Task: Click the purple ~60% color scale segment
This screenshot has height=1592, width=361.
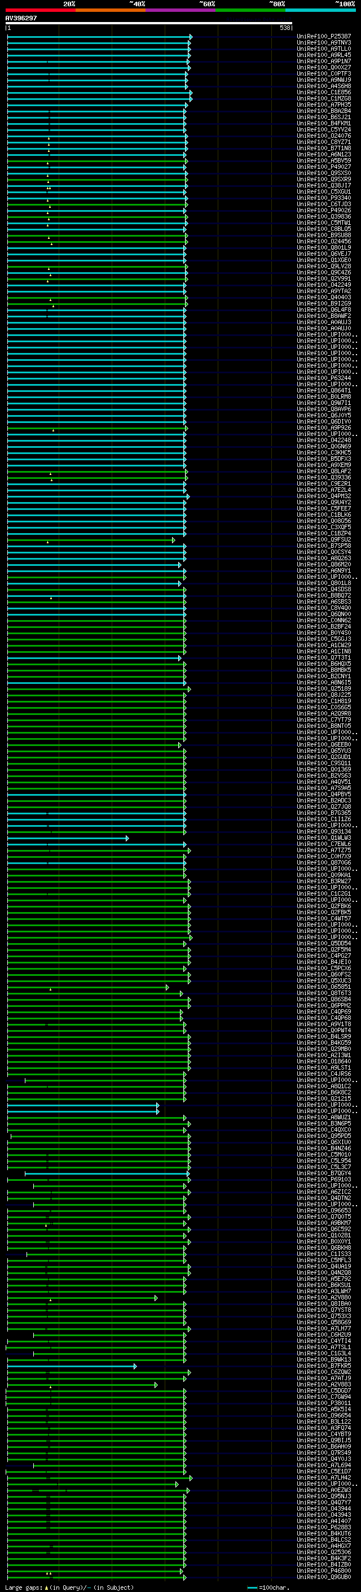Action: [x=180, y=10]
